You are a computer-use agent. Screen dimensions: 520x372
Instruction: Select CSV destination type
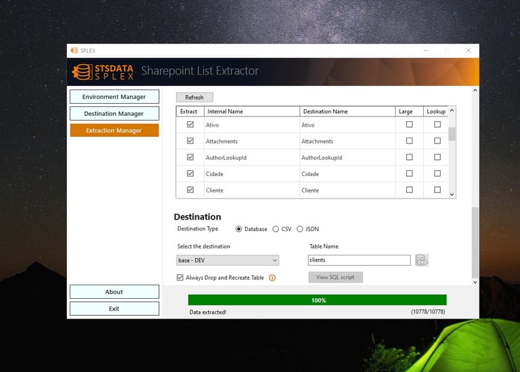(276, 229)
